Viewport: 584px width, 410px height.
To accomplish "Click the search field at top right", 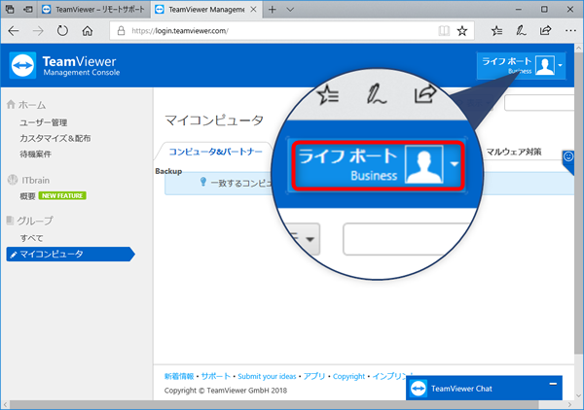I will pyautogui.click(x=539, y=103).
